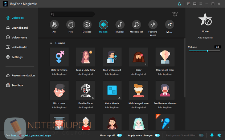The width and height of the screenshot is (225, 140).
Task: Add keybind for Swollen mouth man
Action: (x=165, y=107)
